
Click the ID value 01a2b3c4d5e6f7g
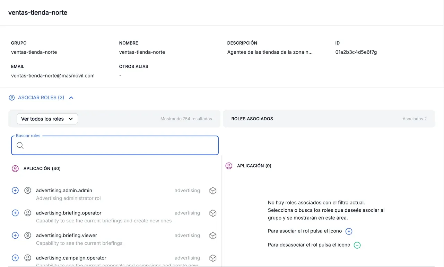pos(356,52)
